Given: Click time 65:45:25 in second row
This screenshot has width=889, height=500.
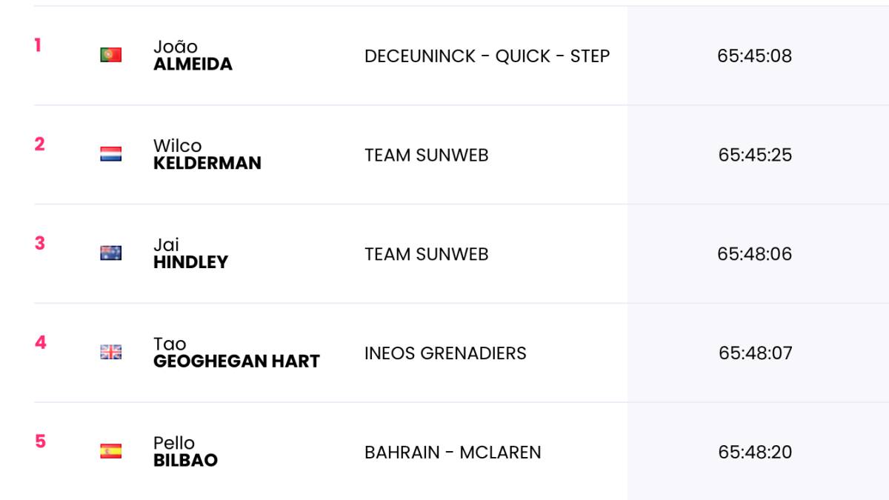Looking at the screenshot, I should (x=755, y=155).
